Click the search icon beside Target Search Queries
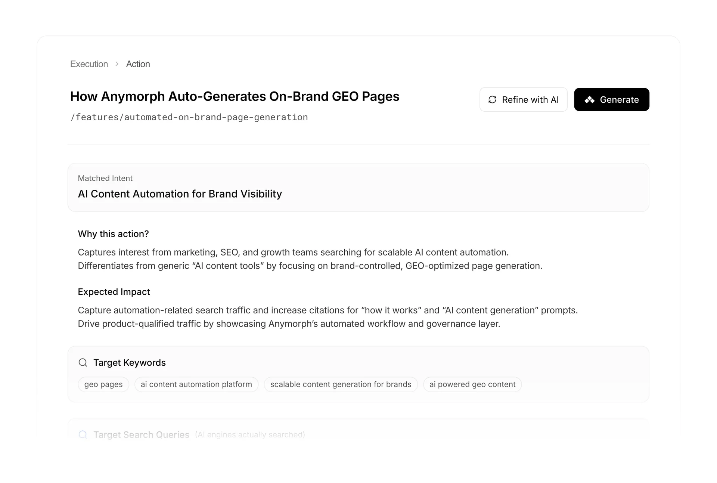 pyautogui.click(x=83, y=434)
